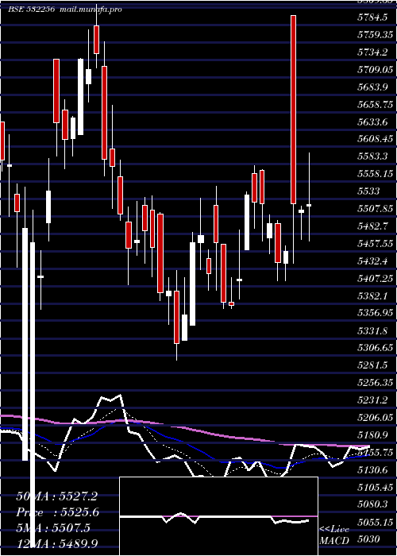Click the 5382.1 price label
Viewport: 397px width, 556px height.
(372, 295)
